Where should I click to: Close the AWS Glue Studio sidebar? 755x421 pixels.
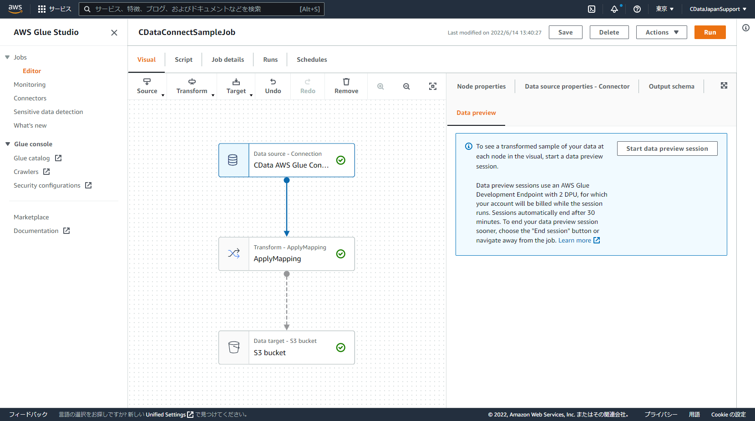coord(114,33)
